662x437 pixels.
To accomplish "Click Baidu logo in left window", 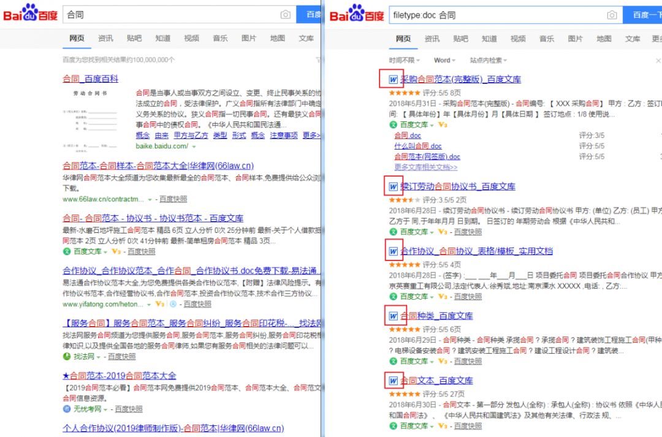I will point(30,13).
